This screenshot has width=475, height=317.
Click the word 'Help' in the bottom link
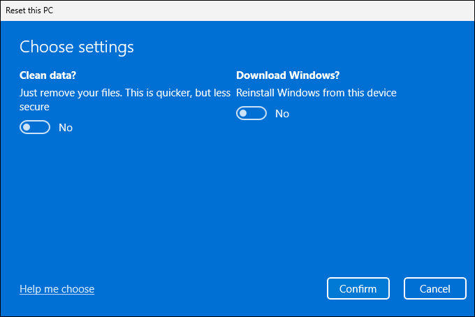click(x=31, y=289)
